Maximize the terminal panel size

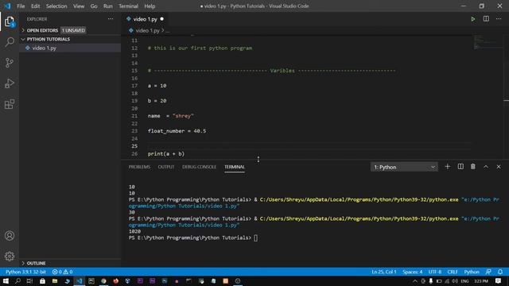[x=486, y=167]
